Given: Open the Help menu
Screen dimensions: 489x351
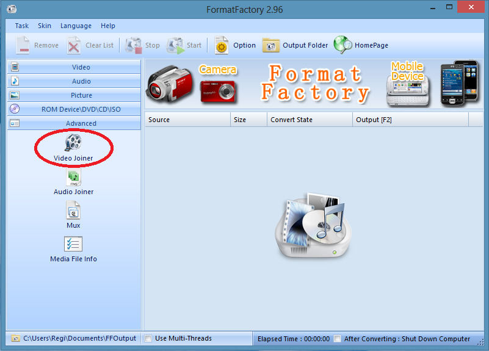Looking at the screenshot, I should click(x=108, y=26).
